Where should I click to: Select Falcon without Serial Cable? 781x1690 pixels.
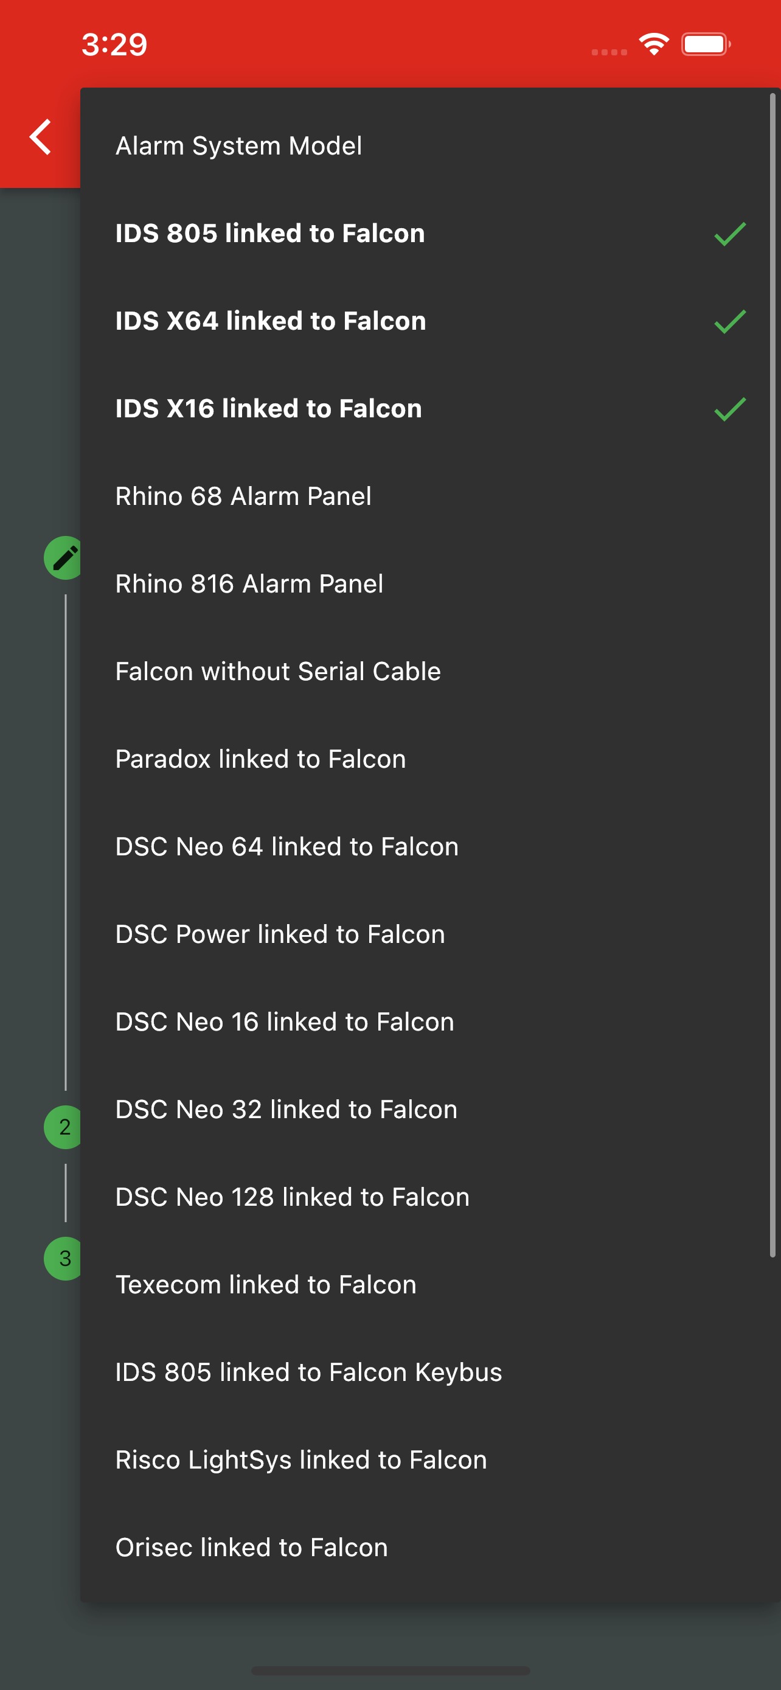(x=278, y=671)
